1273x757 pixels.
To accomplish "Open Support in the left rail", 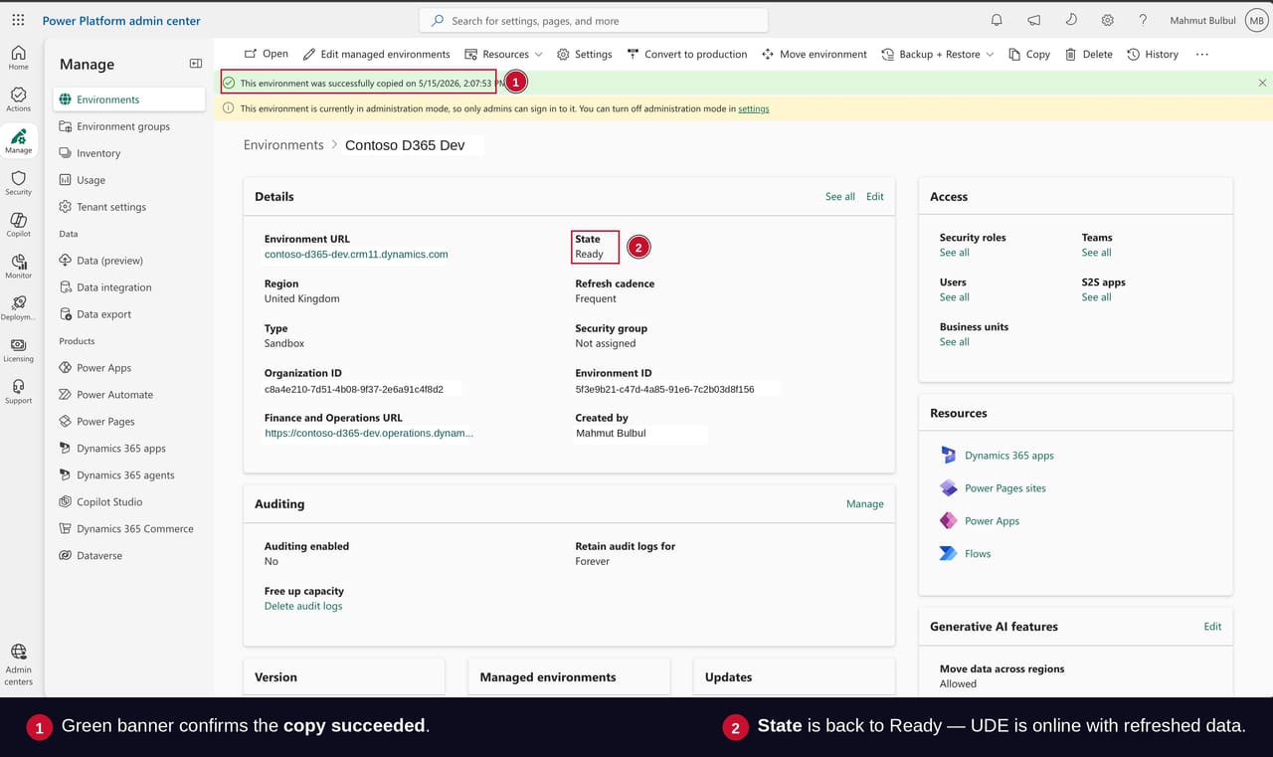I will [18, 392].
